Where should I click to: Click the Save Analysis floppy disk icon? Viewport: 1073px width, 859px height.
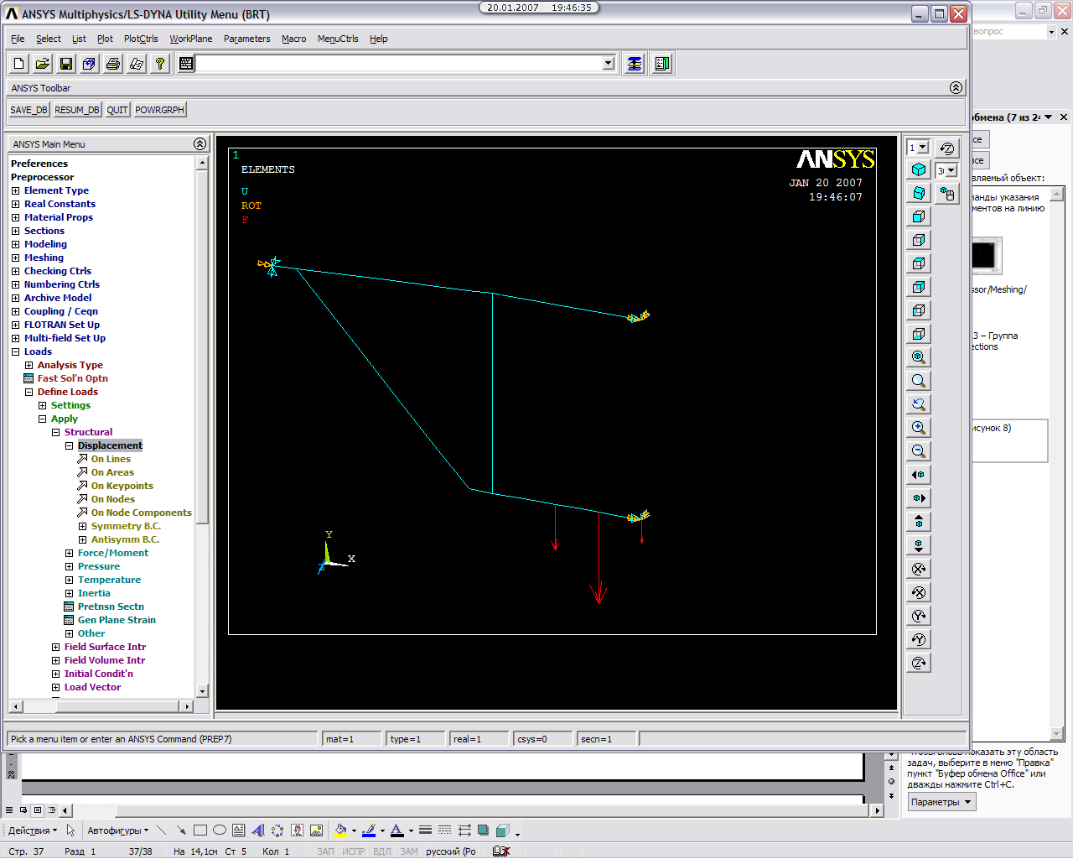[x=66, y=64]
